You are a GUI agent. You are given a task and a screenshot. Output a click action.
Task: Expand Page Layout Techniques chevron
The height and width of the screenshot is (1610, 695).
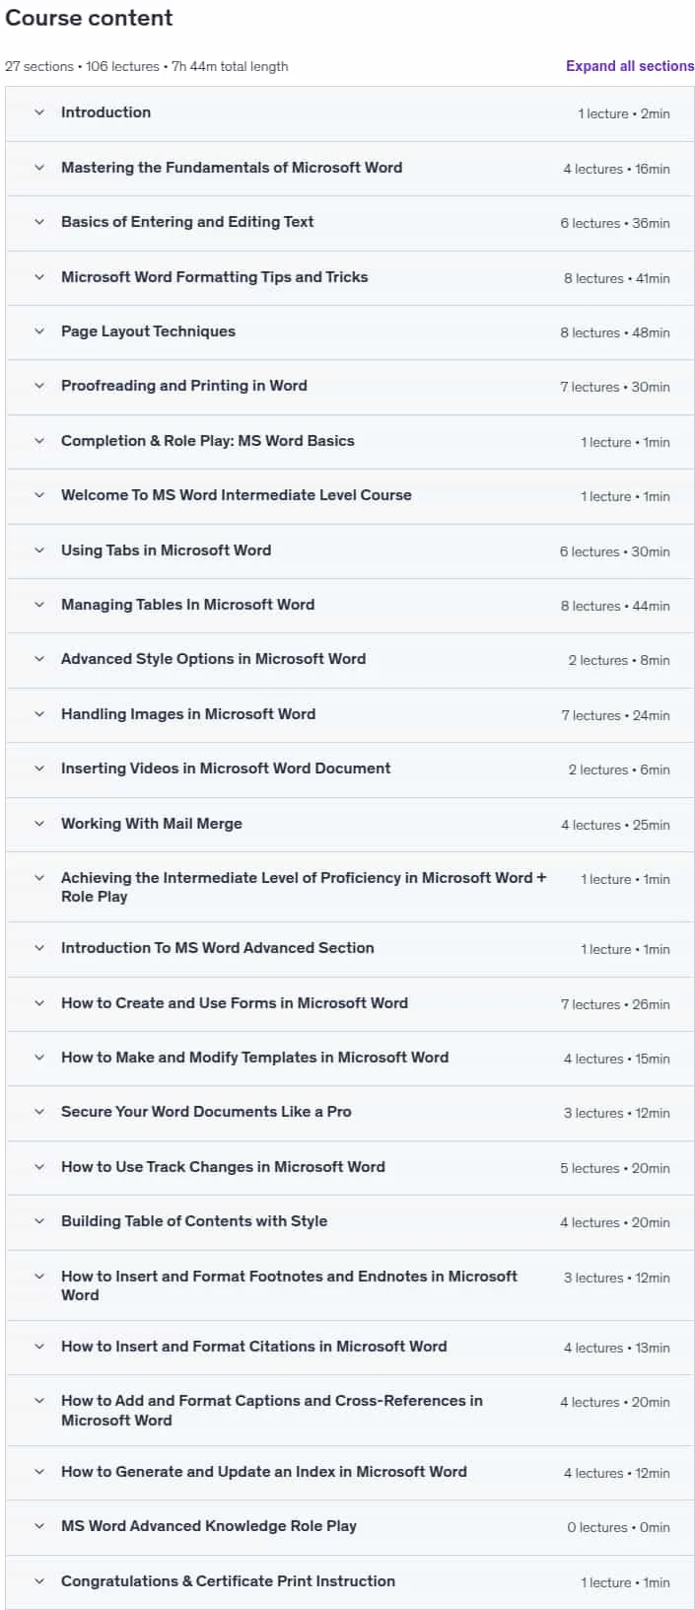click(39, 331)
